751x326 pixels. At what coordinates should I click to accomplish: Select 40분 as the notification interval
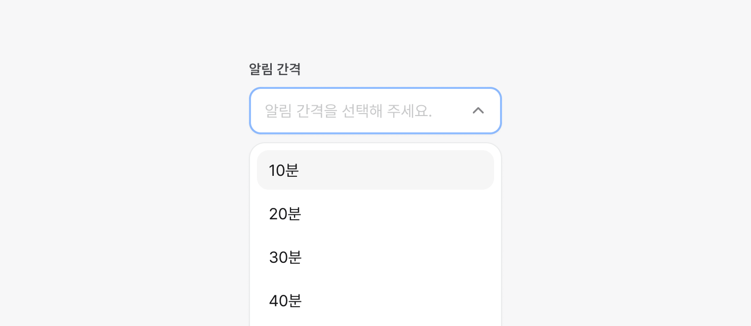coord(375,301)
